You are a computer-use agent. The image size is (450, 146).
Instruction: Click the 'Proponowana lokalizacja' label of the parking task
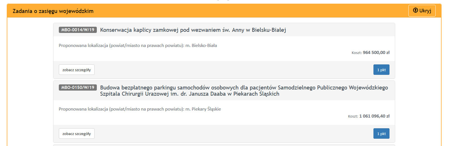(x=121, y=109)
